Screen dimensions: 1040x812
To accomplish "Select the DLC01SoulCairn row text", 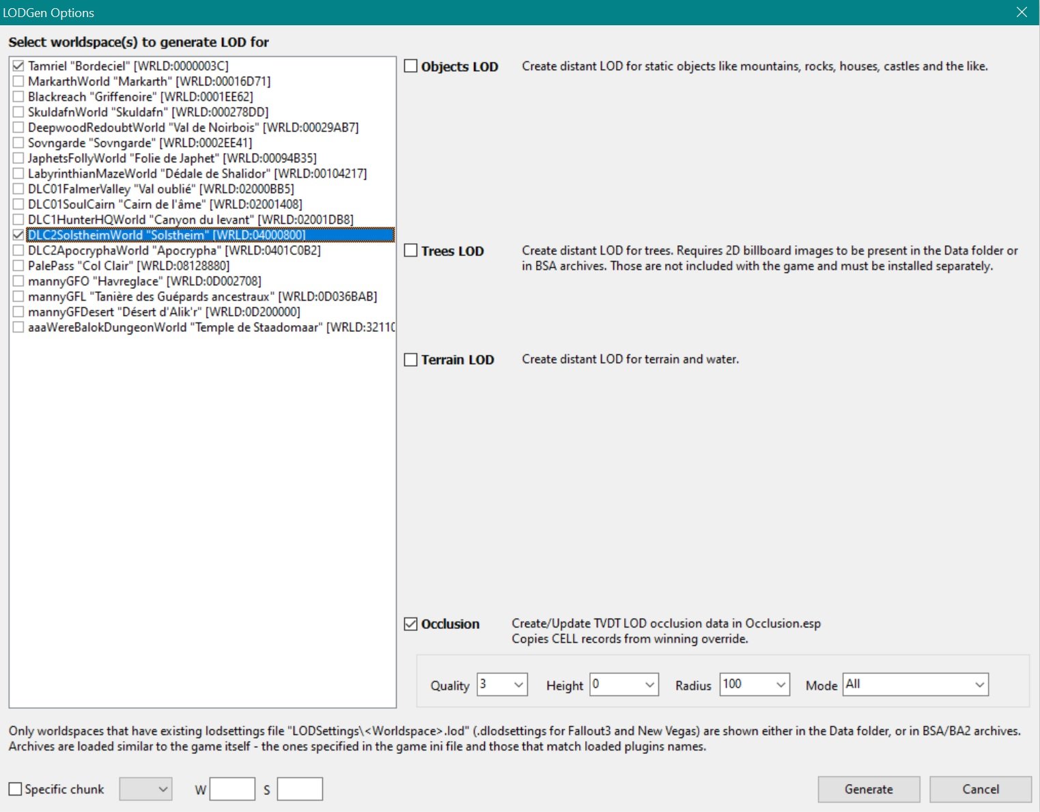I will pyautogui.click(x=165, y=204).
